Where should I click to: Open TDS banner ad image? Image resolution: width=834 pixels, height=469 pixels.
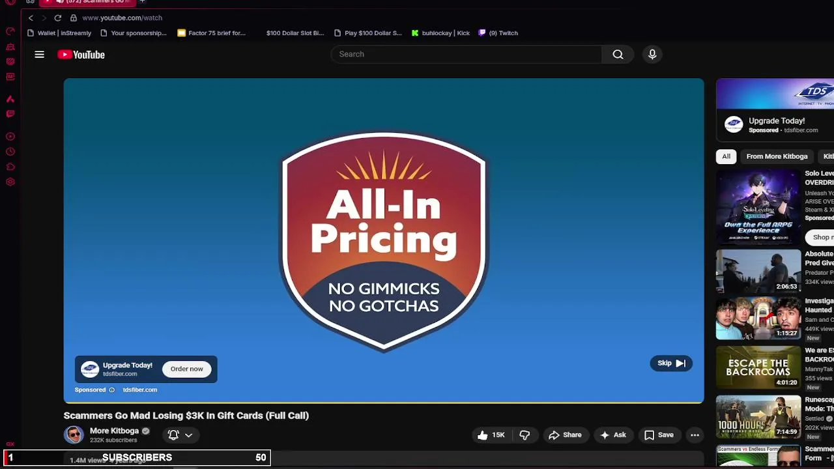coord(775,94)
